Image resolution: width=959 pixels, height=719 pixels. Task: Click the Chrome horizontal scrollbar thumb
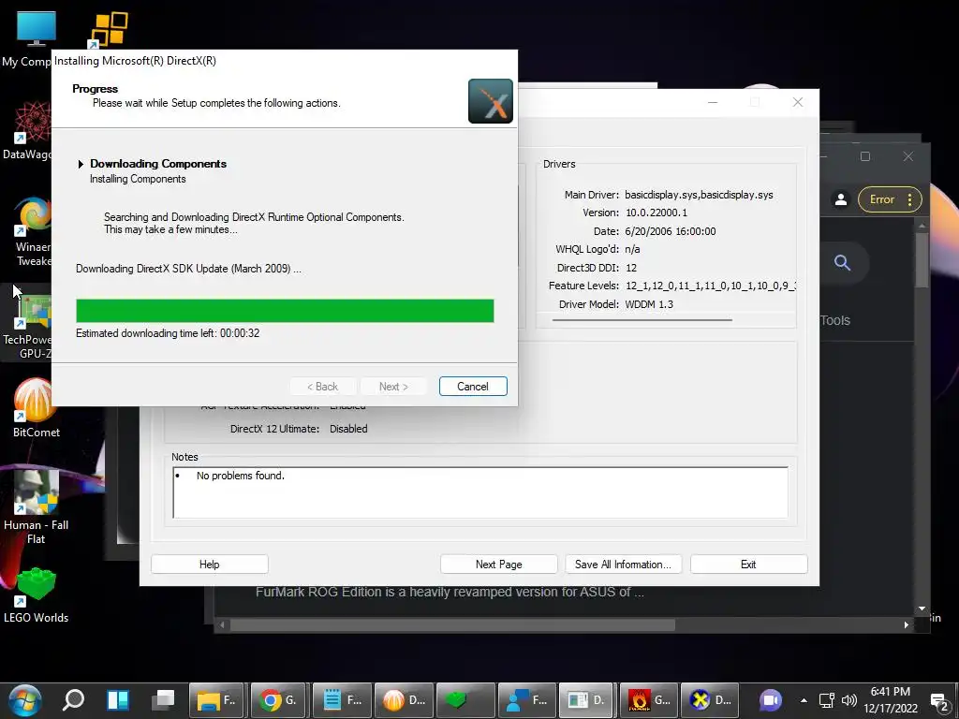point(452,624)
